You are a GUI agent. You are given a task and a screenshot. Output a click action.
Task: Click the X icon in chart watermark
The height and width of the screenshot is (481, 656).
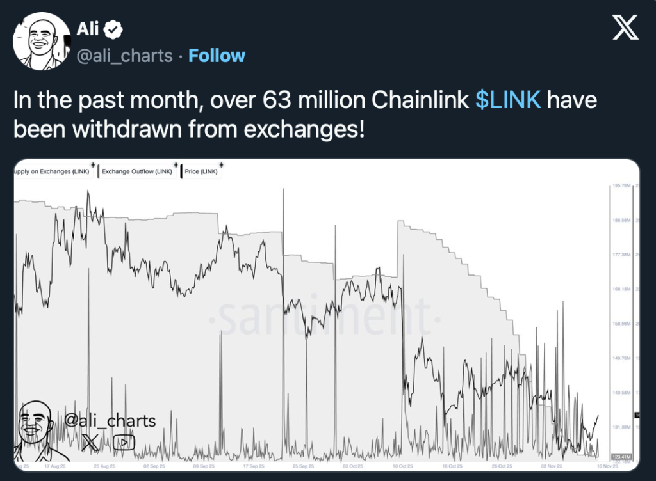(x=90, y=441)
